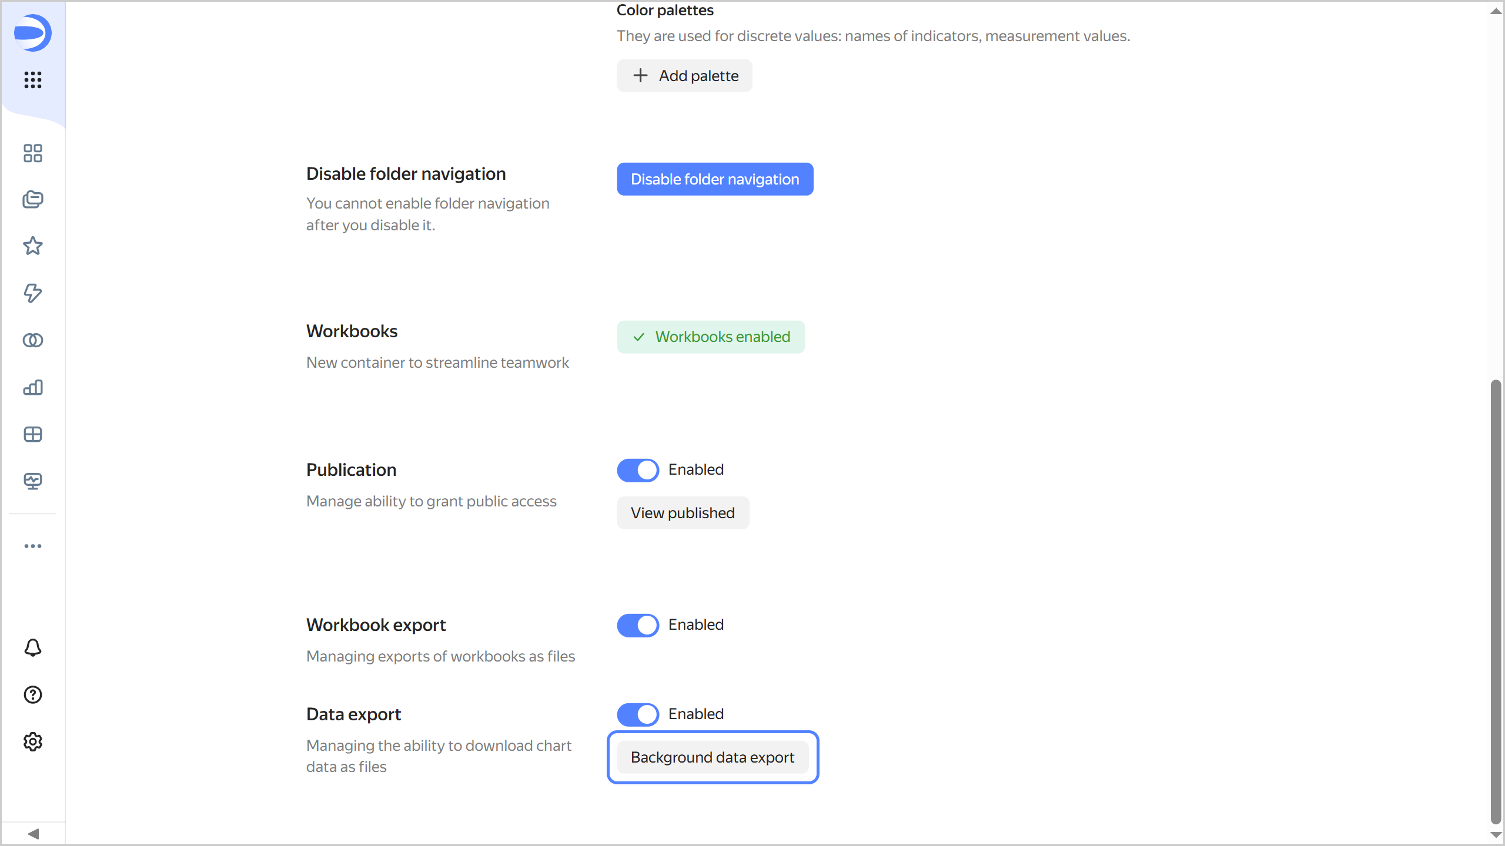Open the settings gear icon

pyautogui.click(x=33, y=742)
